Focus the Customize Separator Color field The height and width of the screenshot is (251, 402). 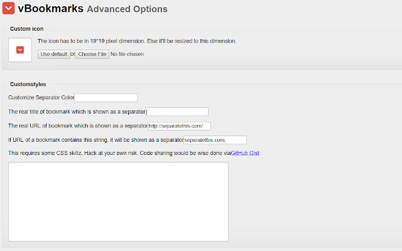tap(106, 97)
